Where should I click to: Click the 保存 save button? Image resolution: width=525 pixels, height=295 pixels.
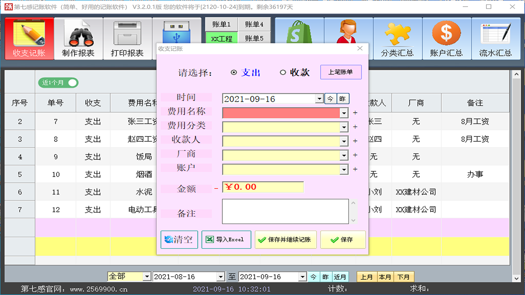(x=343, y=239)
